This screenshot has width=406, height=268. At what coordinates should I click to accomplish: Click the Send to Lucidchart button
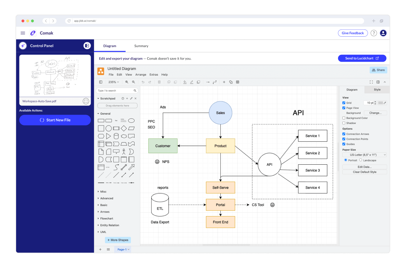click(362, 58)
